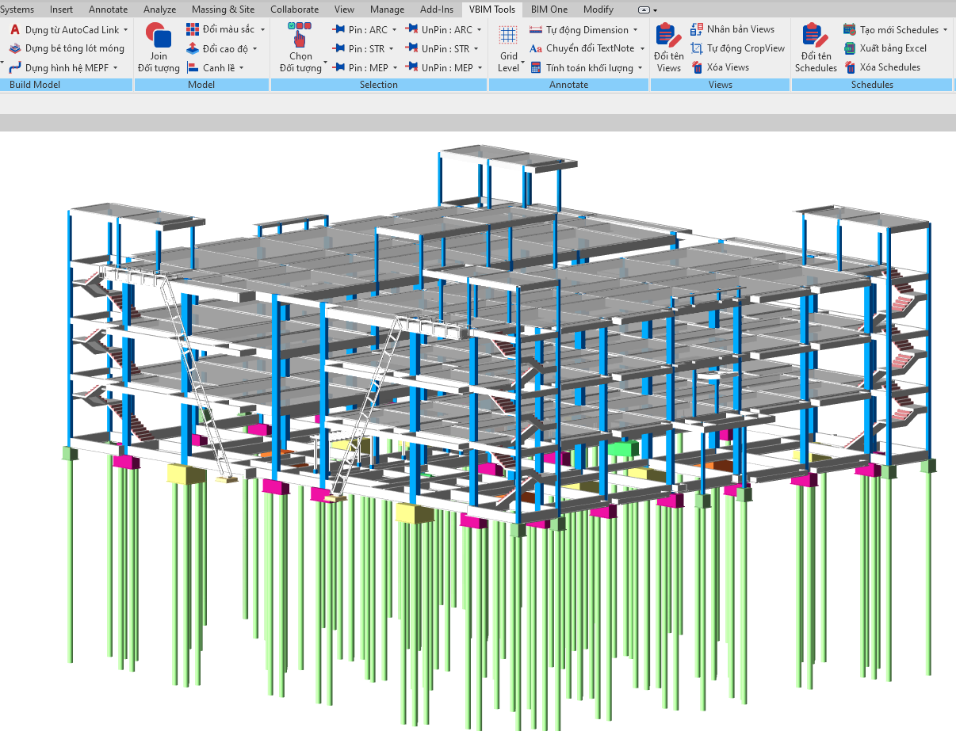Open the Grid Level tool
This screenshot has width=956, height=743.
point(508,36)
